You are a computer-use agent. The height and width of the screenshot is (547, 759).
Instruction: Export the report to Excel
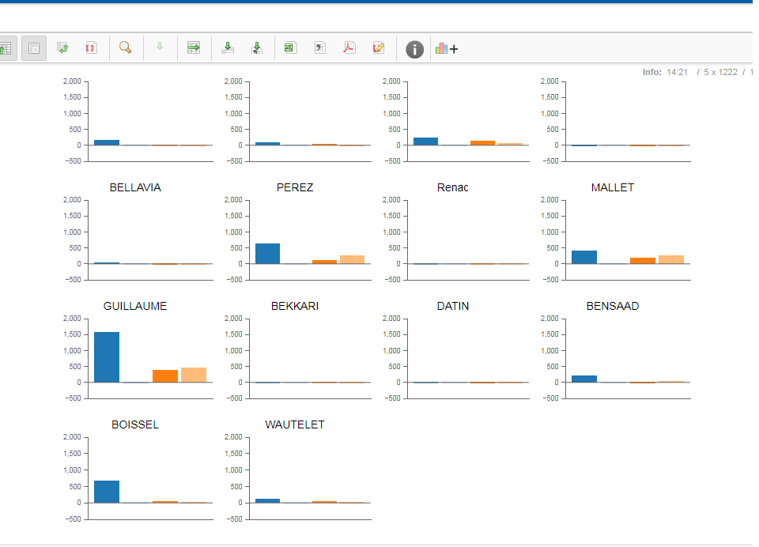tap(289, 47)
